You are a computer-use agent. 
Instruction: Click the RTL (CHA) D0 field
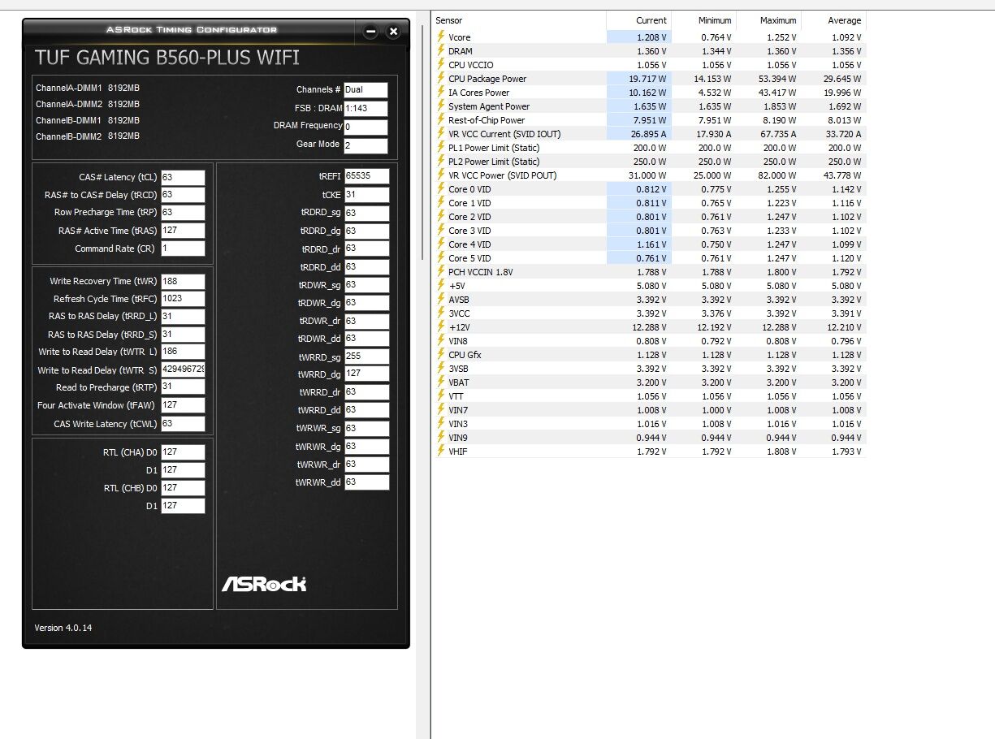[x=183, y=452]
